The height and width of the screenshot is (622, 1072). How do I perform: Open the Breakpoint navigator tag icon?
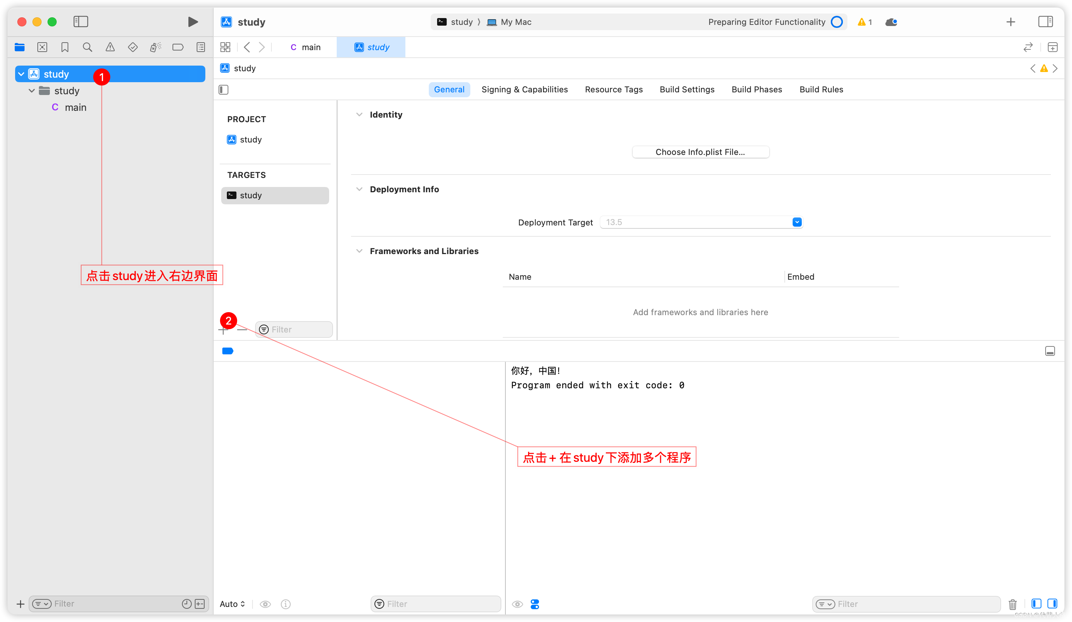(178, 47)
